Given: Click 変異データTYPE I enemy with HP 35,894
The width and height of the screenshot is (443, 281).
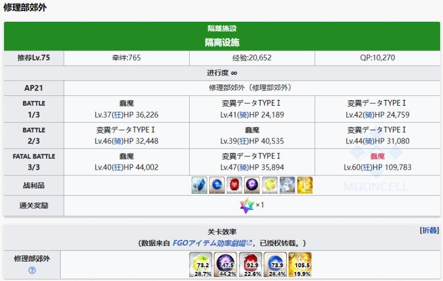Looking at the screenshot, I should (251, 156).
